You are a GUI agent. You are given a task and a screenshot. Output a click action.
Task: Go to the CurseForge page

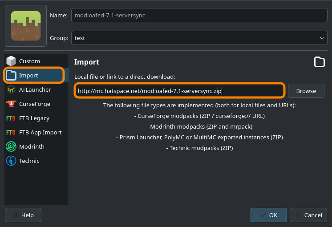click(x=35, y=104)
